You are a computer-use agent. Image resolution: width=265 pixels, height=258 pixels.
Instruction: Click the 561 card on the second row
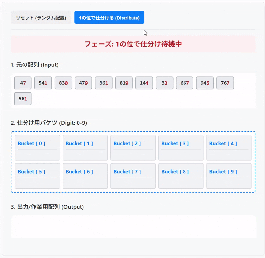(x=23, y=99)
